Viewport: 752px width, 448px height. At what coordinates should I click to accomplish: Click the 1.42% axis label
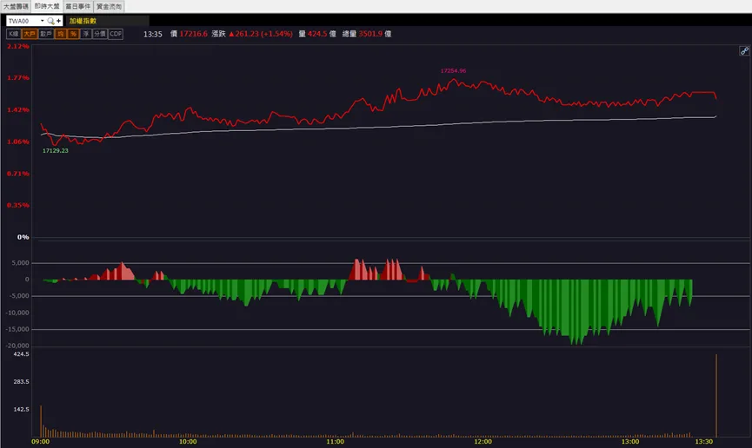17,109
